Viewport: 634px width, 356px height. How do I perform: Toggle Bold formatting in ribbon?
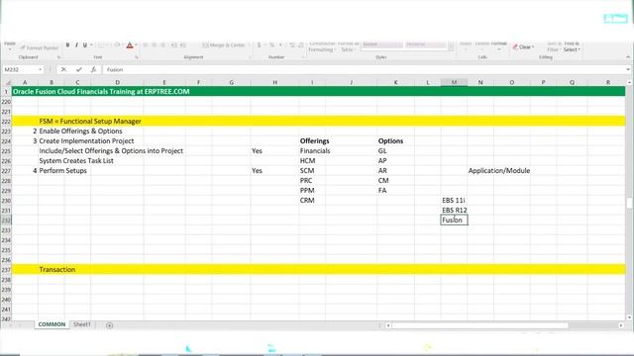tap(67, 44)
